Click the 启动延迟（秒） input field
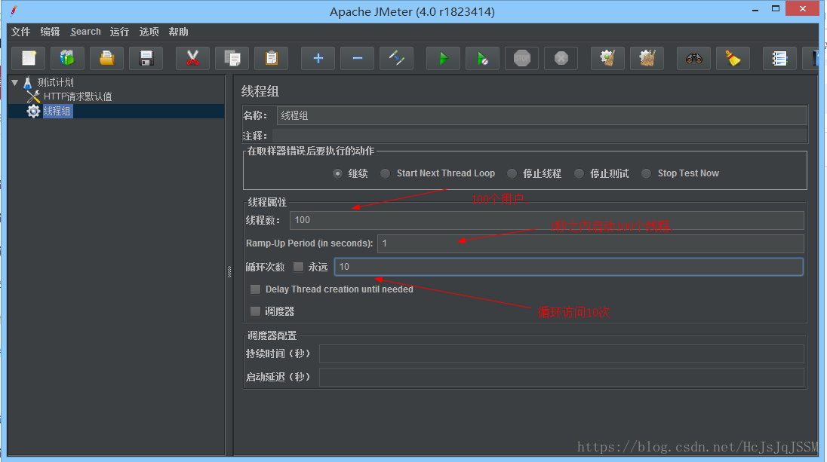 point(561,377)
